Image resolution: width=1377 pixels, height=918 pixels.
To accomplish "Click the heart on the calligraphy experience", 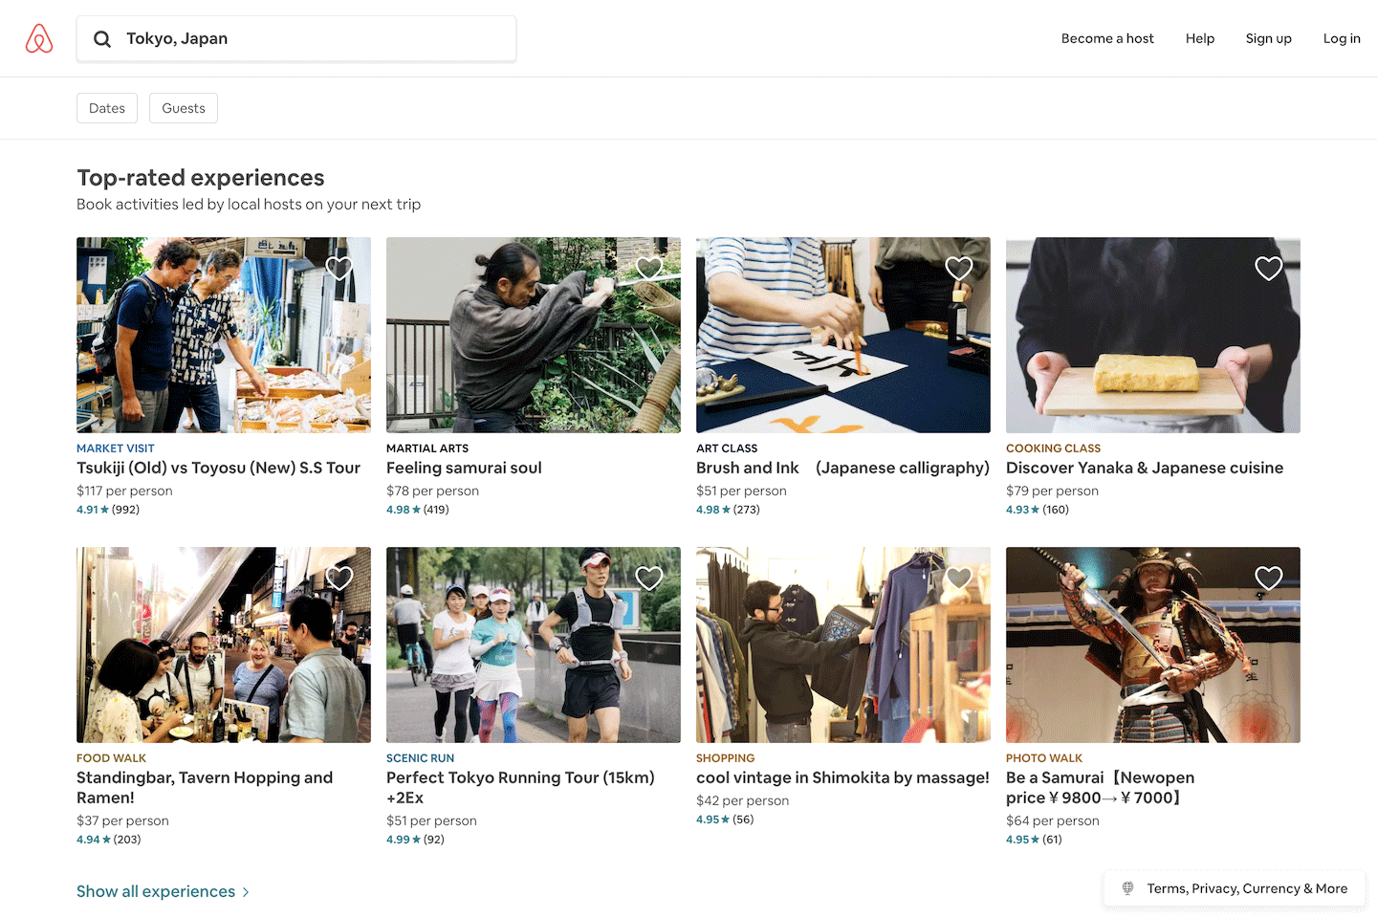I will tap(959, 268).
